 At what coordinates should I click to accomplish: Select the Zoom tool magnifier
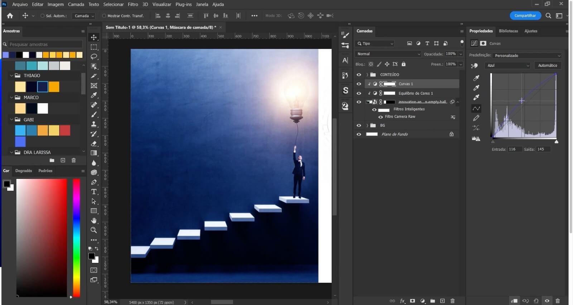pyautogui.click(x=94, y=230)
